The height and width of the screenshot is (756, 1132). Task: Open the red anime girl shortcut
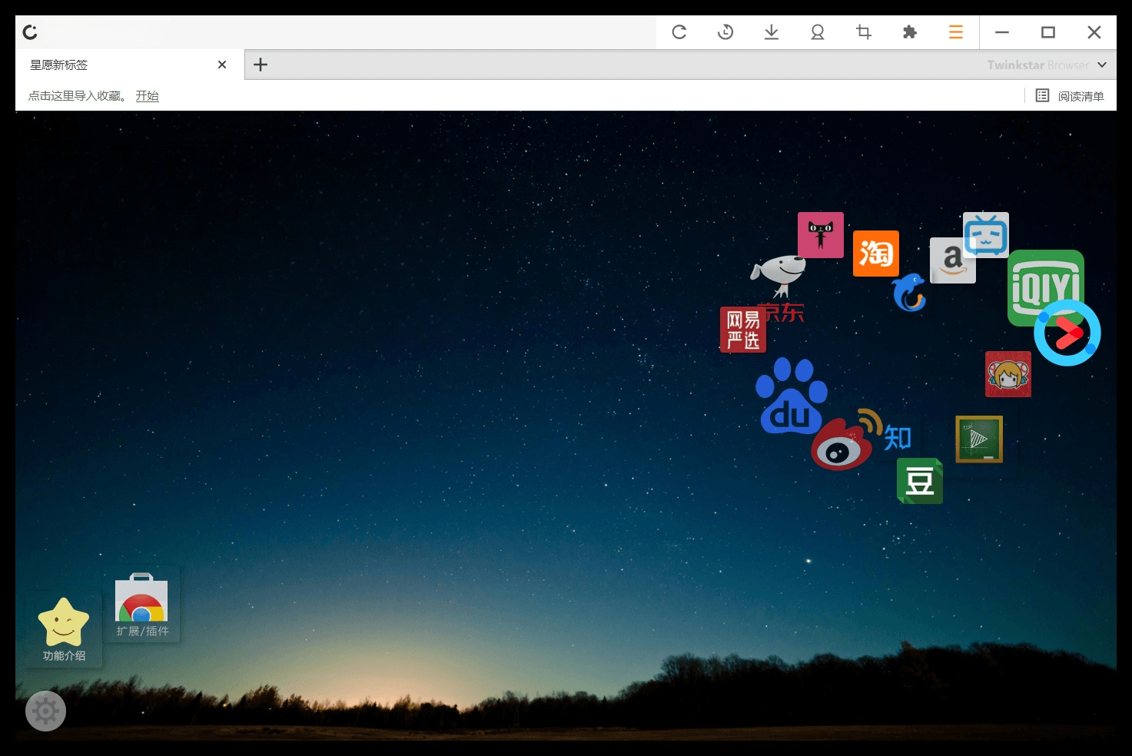pyautogui.click(x=1008, y=374)
